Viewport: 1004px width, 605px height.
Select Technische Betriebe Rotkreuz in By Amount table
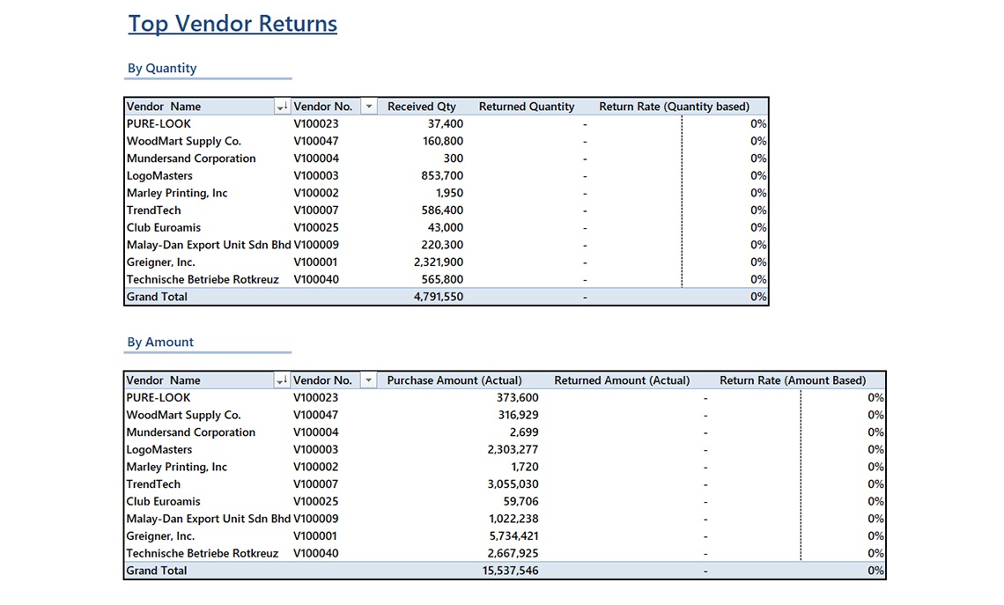click(x=202, y=554)
